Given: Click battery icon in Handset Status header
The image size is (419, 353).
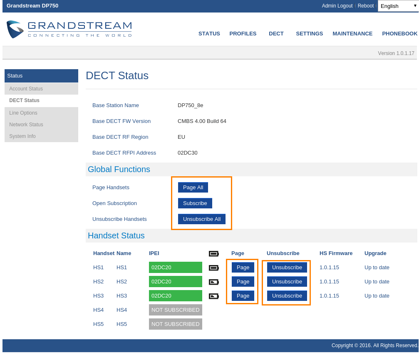Looking at the screenshot, I should tap(214, 253).
